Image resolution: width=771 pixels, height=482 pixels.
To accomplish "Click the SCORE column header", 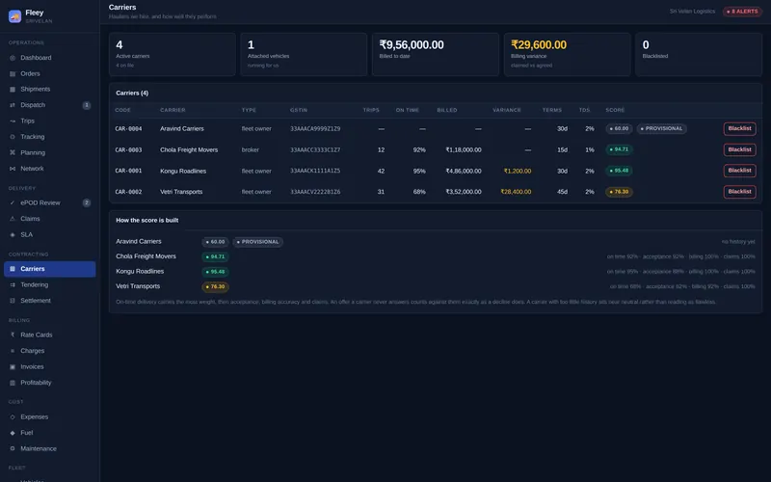I will pos(615,110).
